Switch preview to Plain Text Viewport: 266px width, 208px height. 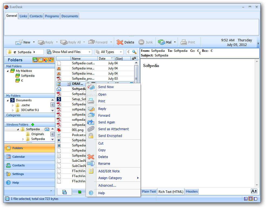tap(149, 192)
